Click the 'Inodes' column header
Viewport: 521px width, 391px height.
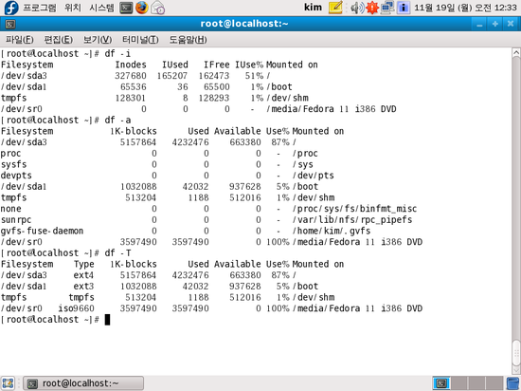click(131, 65)
